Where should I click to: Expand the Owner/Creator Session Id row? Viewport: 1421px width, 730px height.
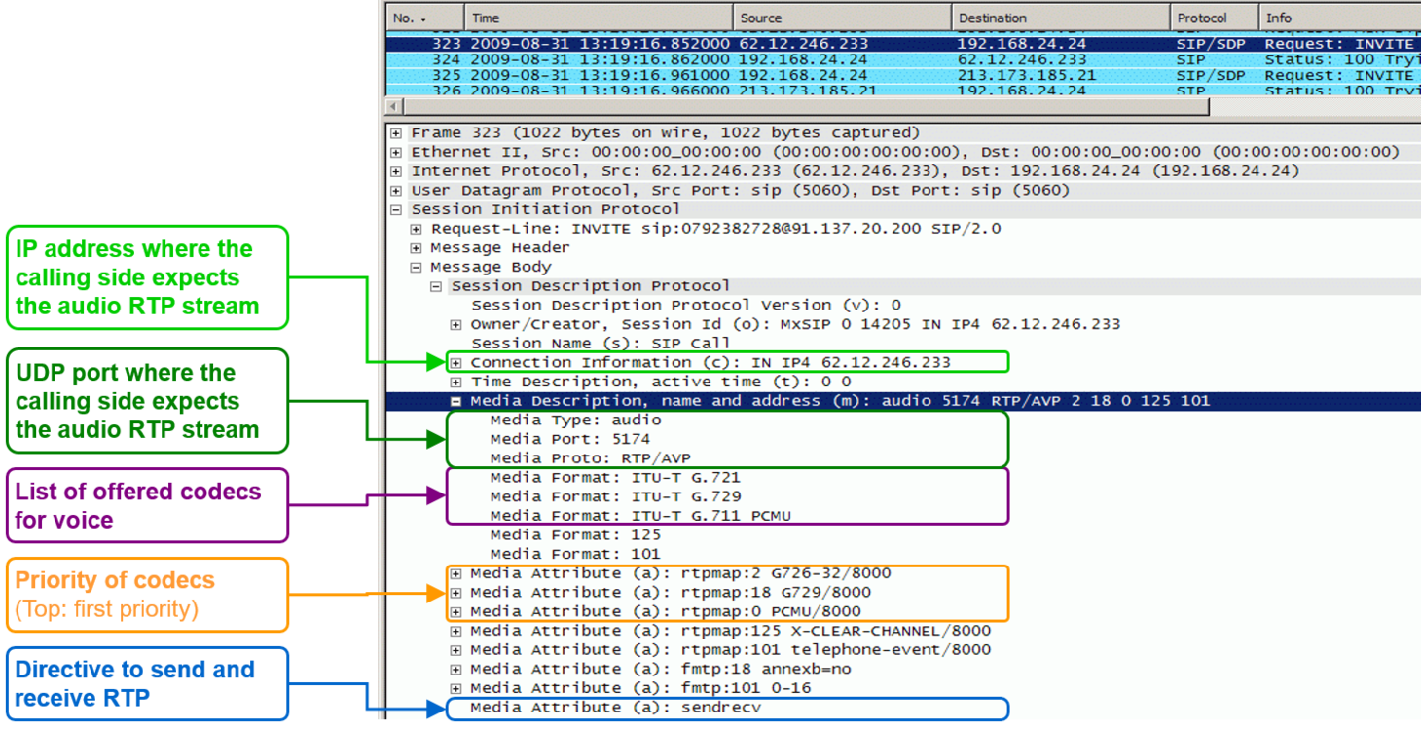pos(455,323)
